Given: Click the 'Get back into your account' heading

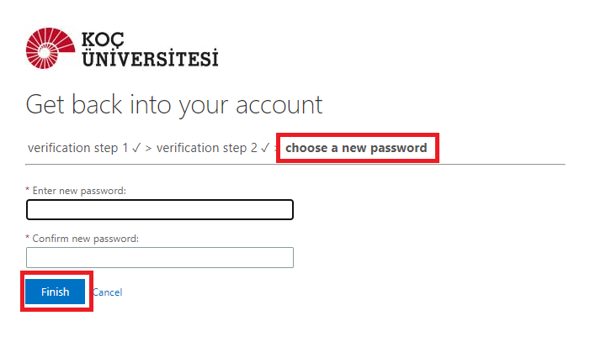Looking at the screenshot, I should [174, 105].
